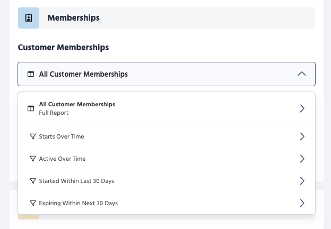The width and height of the screenshot is (331, 229).
Task: Click right chevron on Active Over Time
Action: (x=302, y=159)
